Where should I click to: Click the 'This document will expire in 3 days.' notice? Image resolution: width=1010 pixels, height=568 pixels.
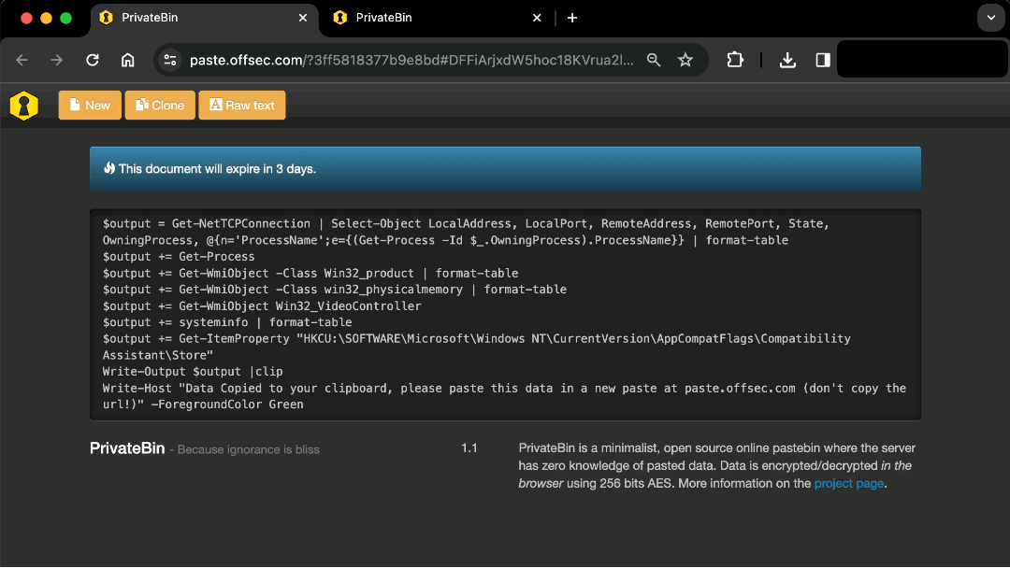click(x=505, y=168)
